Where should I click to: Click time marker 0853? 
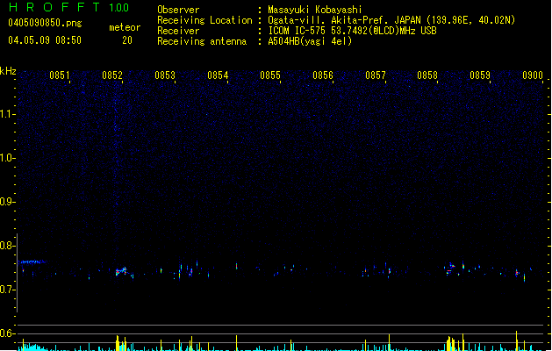pos(165,75)
